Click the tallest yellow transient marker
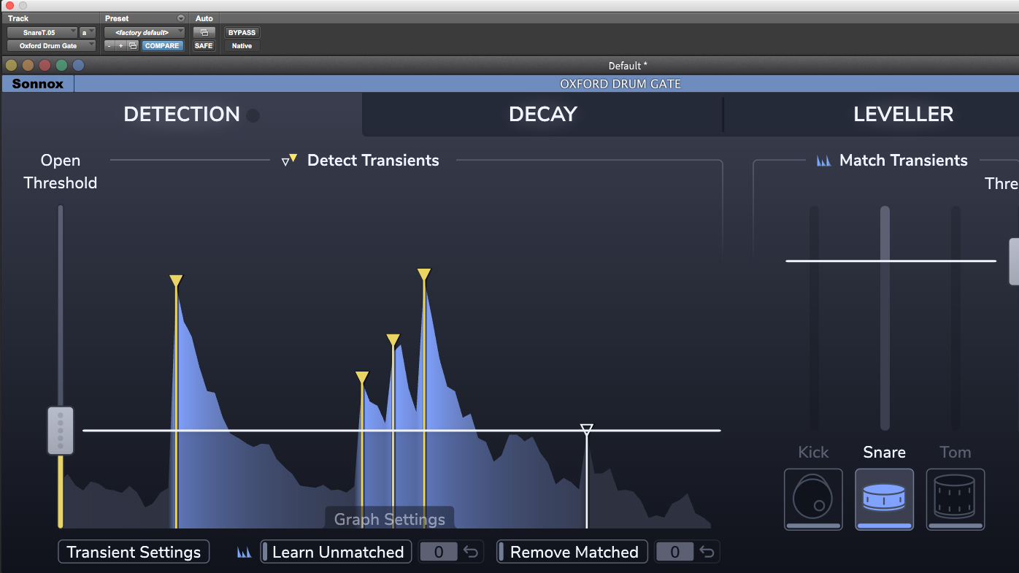1019x573 pixels. click(424, 274)
